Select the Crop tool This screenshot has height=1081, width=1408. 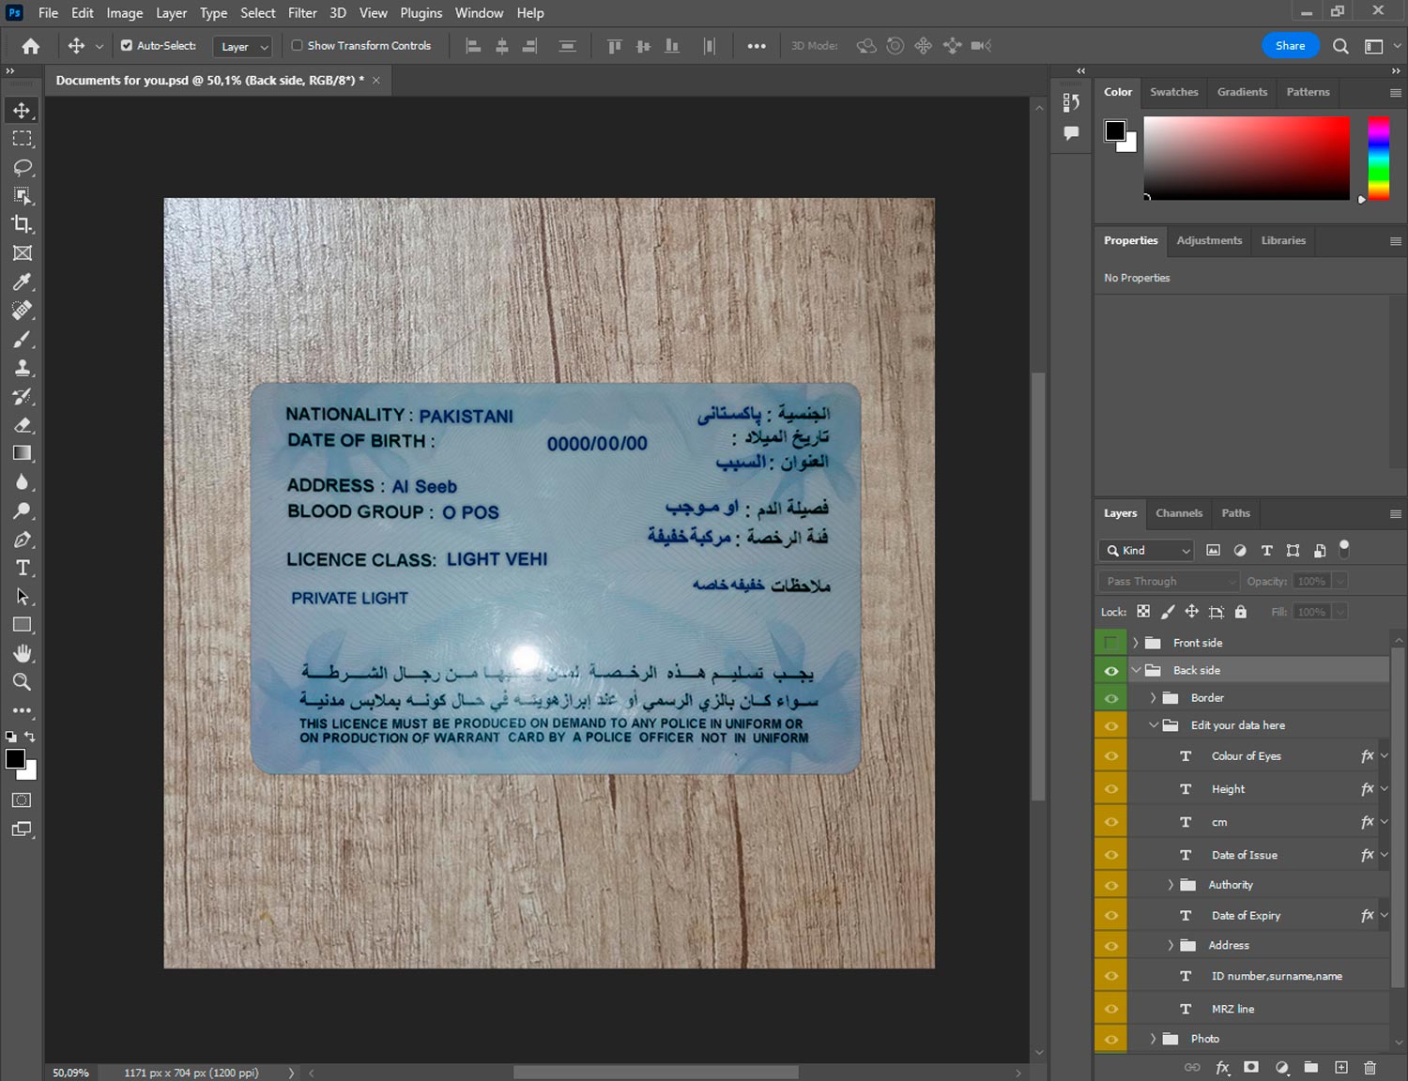tap(23, 224)
